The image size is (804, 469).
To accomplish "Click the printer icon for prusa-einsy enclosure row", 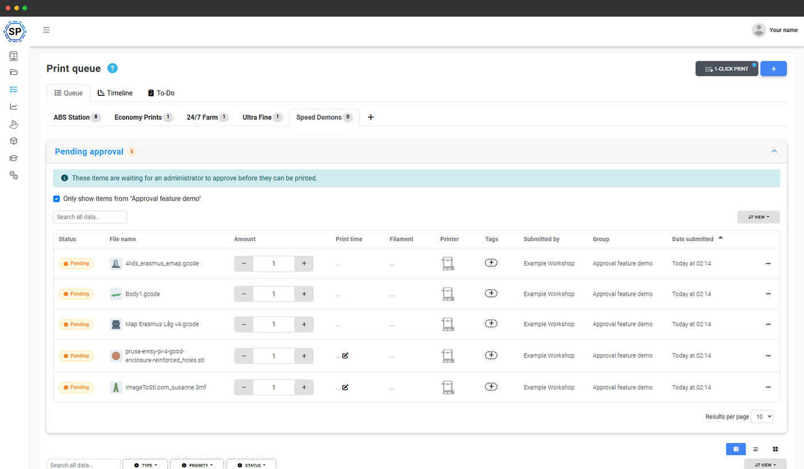I will pyautogui.click(x=447, y=356).
